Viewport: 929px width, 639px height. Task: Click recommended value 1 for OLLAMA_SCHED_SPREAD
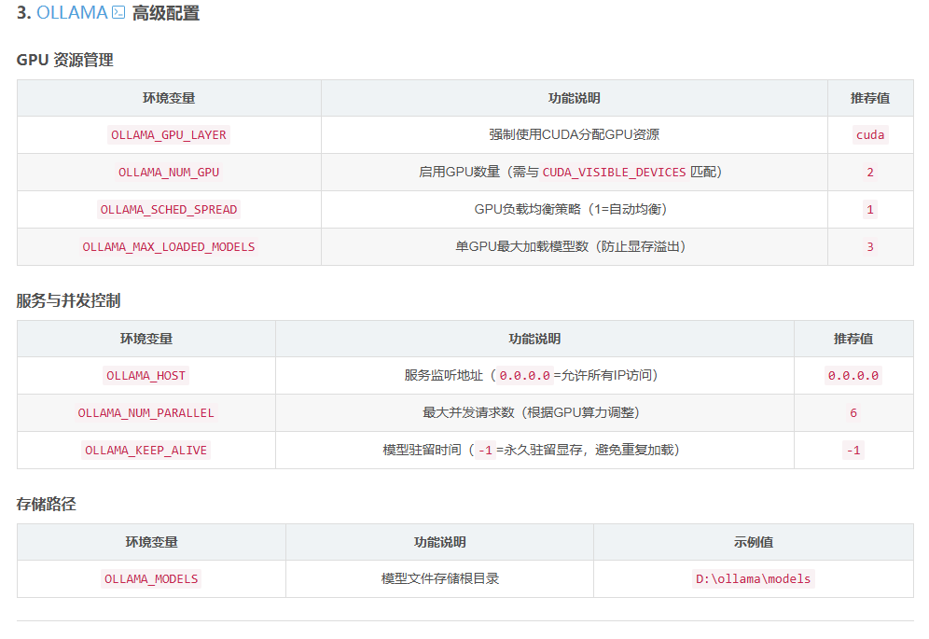tap(869, 210)
